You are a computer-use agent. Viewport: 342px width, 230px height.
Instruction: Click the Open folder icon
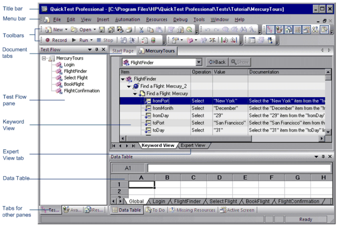[x=74, y=30]
